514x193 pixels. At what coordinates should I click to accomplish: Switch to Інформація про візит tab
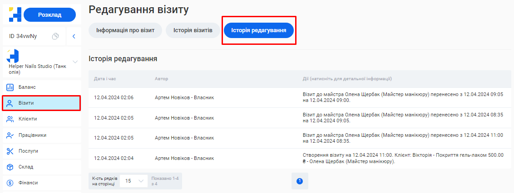pyautogui.click(x=125, y=30)
